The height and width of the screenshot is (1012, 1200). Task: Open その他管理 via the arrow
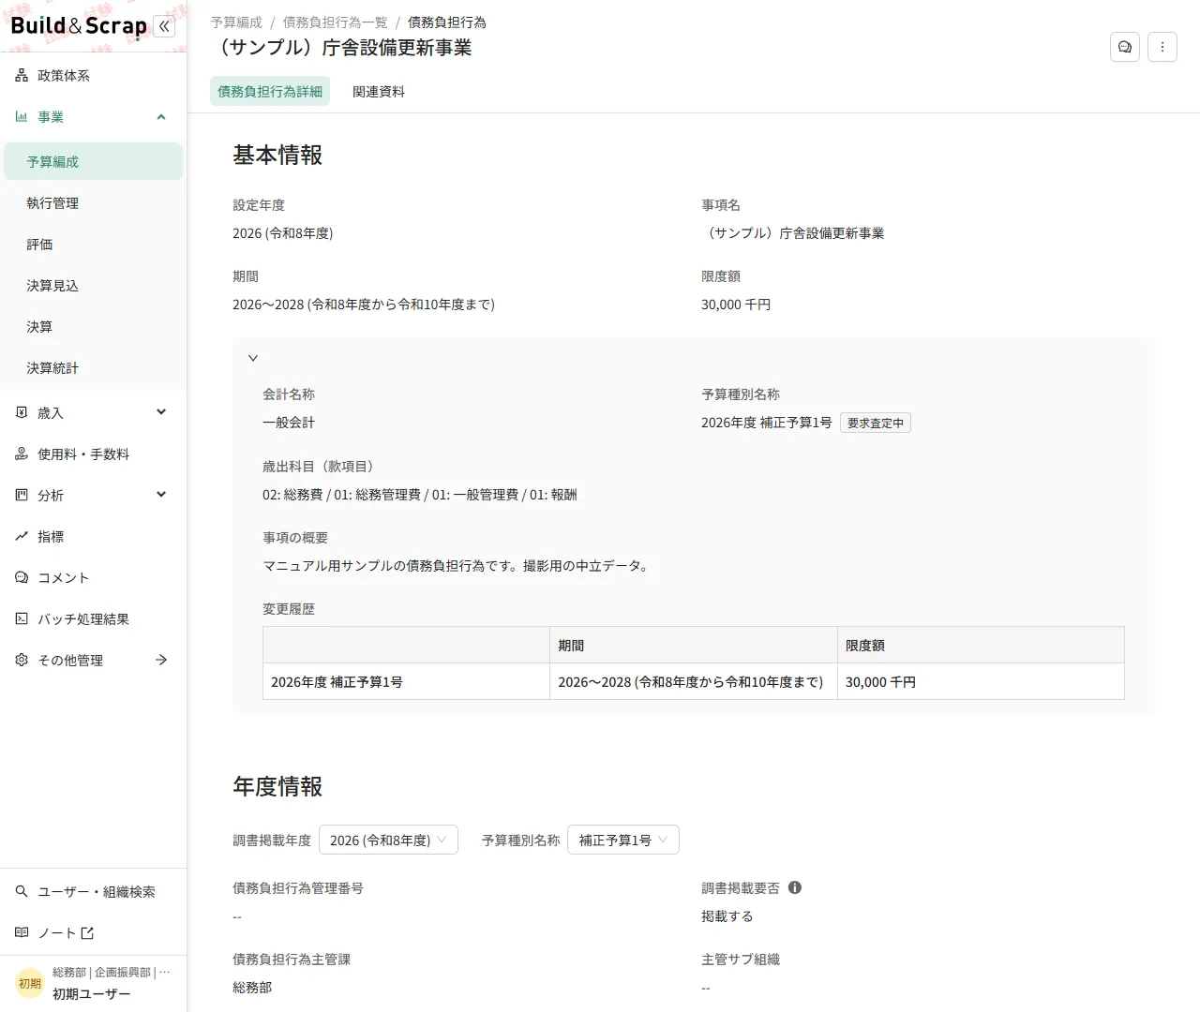click(161, 660)
